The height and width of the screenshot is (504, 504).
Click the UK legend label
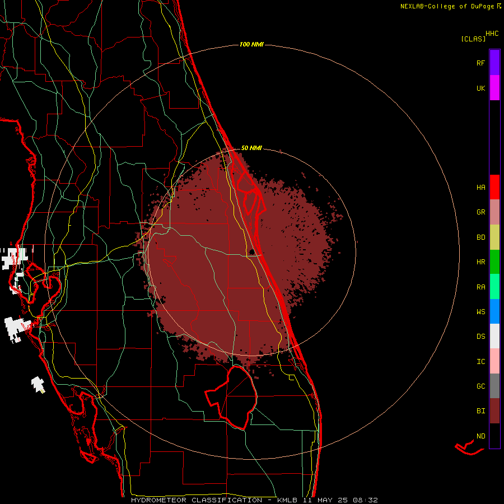coord(480,88)
